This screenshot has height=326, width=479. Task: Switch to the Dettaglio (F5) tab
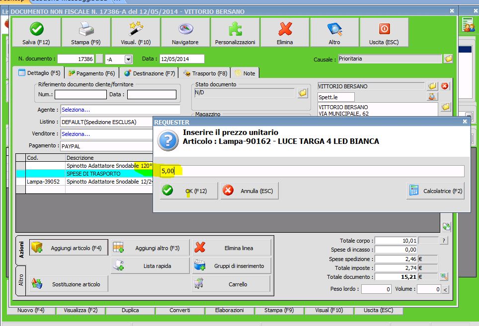(40, 73)
